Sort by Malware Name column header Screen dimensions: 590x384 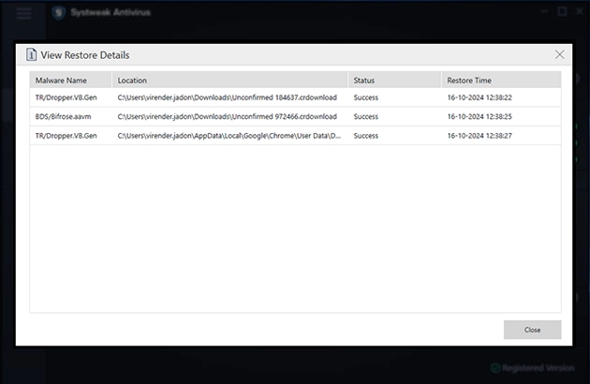click(61, 81)
